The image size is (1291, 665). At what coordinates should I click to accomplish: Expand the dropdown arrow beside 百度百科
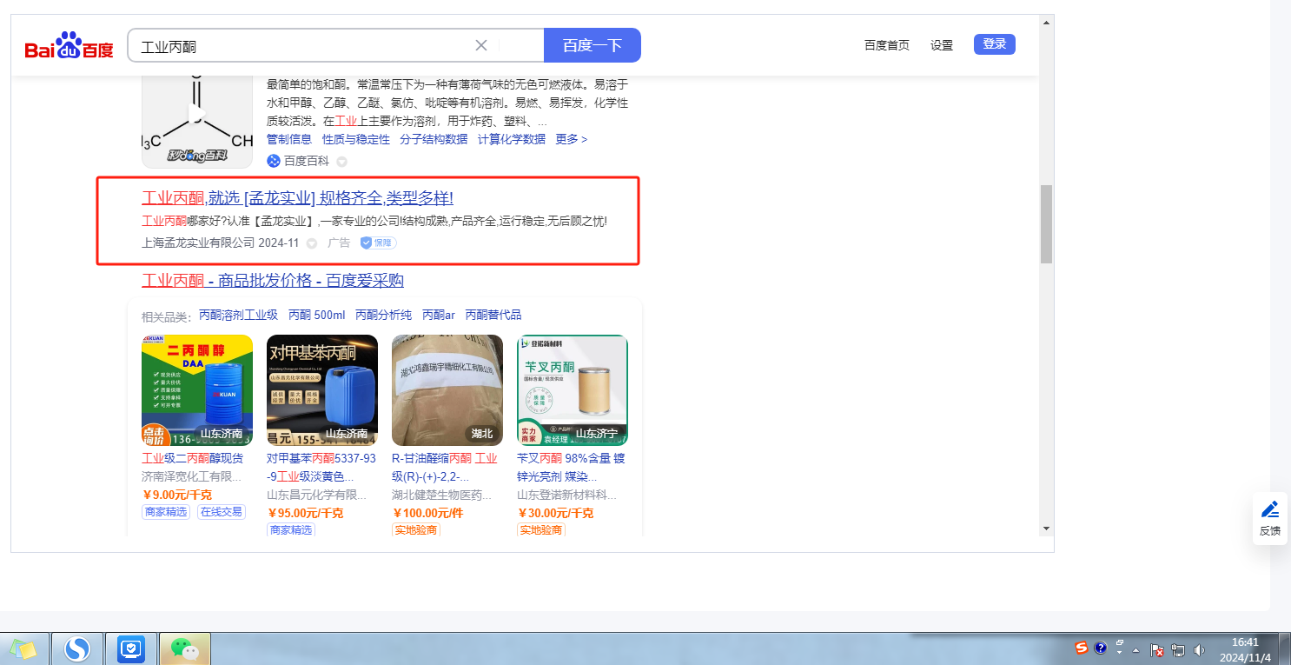[x=341, y=162]
